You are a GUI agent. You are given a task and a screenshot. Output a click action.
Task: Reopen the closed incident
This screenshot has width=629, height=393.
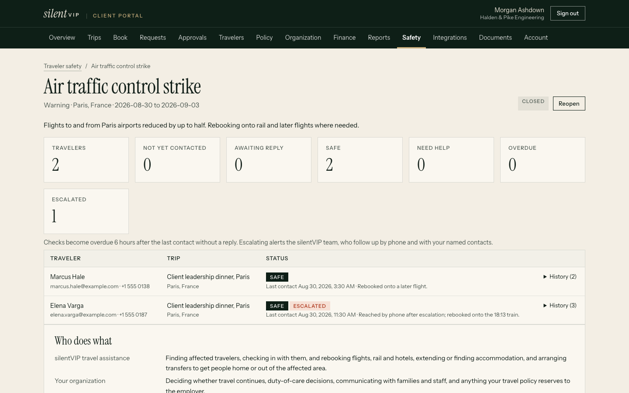(569, 103)
